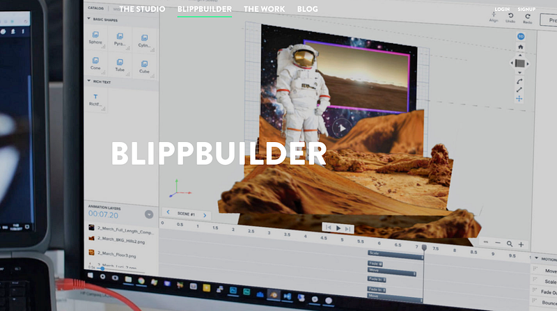The image size is (557, 311).
Task: Open the BLOG navigation link
Action: click(308, 9)
